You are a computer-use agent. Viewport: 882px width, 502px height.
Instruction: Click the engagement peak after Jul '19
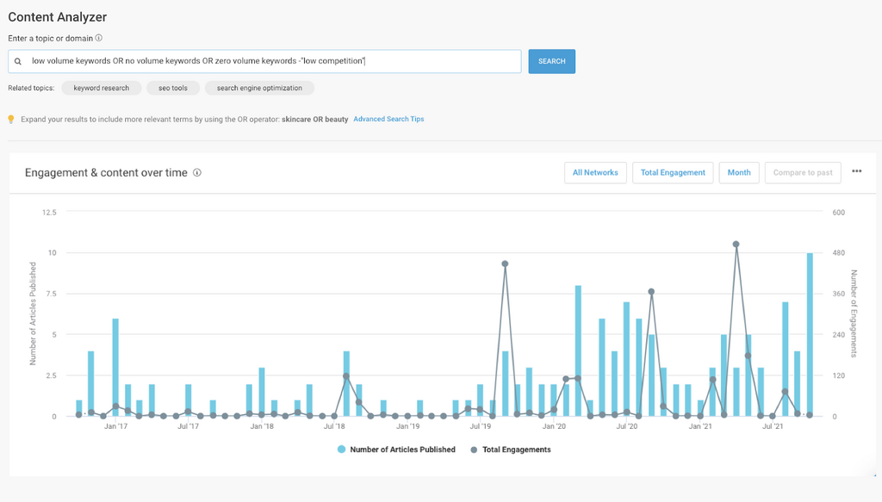[505, 264]
